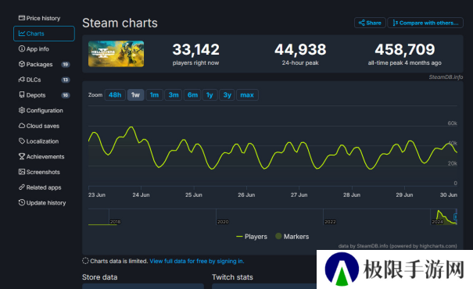This screenshot has width=473, height=289.
Task: Open the Configuration page
Action: [x=41, y=110]
